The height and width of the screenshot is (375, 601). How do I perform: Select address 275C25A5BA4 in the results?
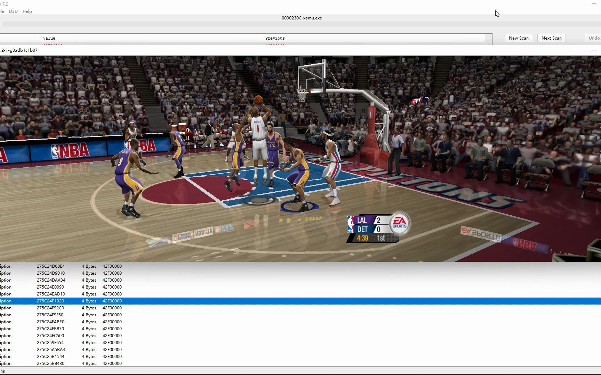tap(51, 349)
